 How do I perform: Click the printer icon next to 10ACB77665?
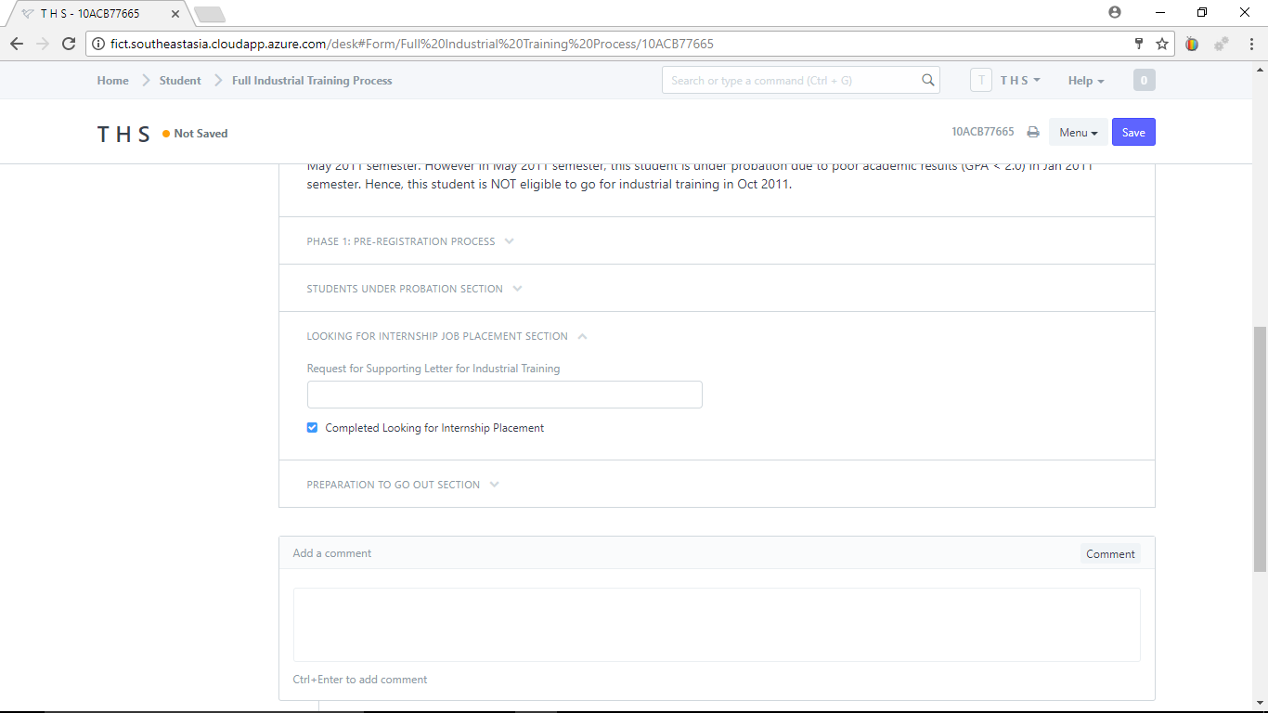click(1033, 133)
